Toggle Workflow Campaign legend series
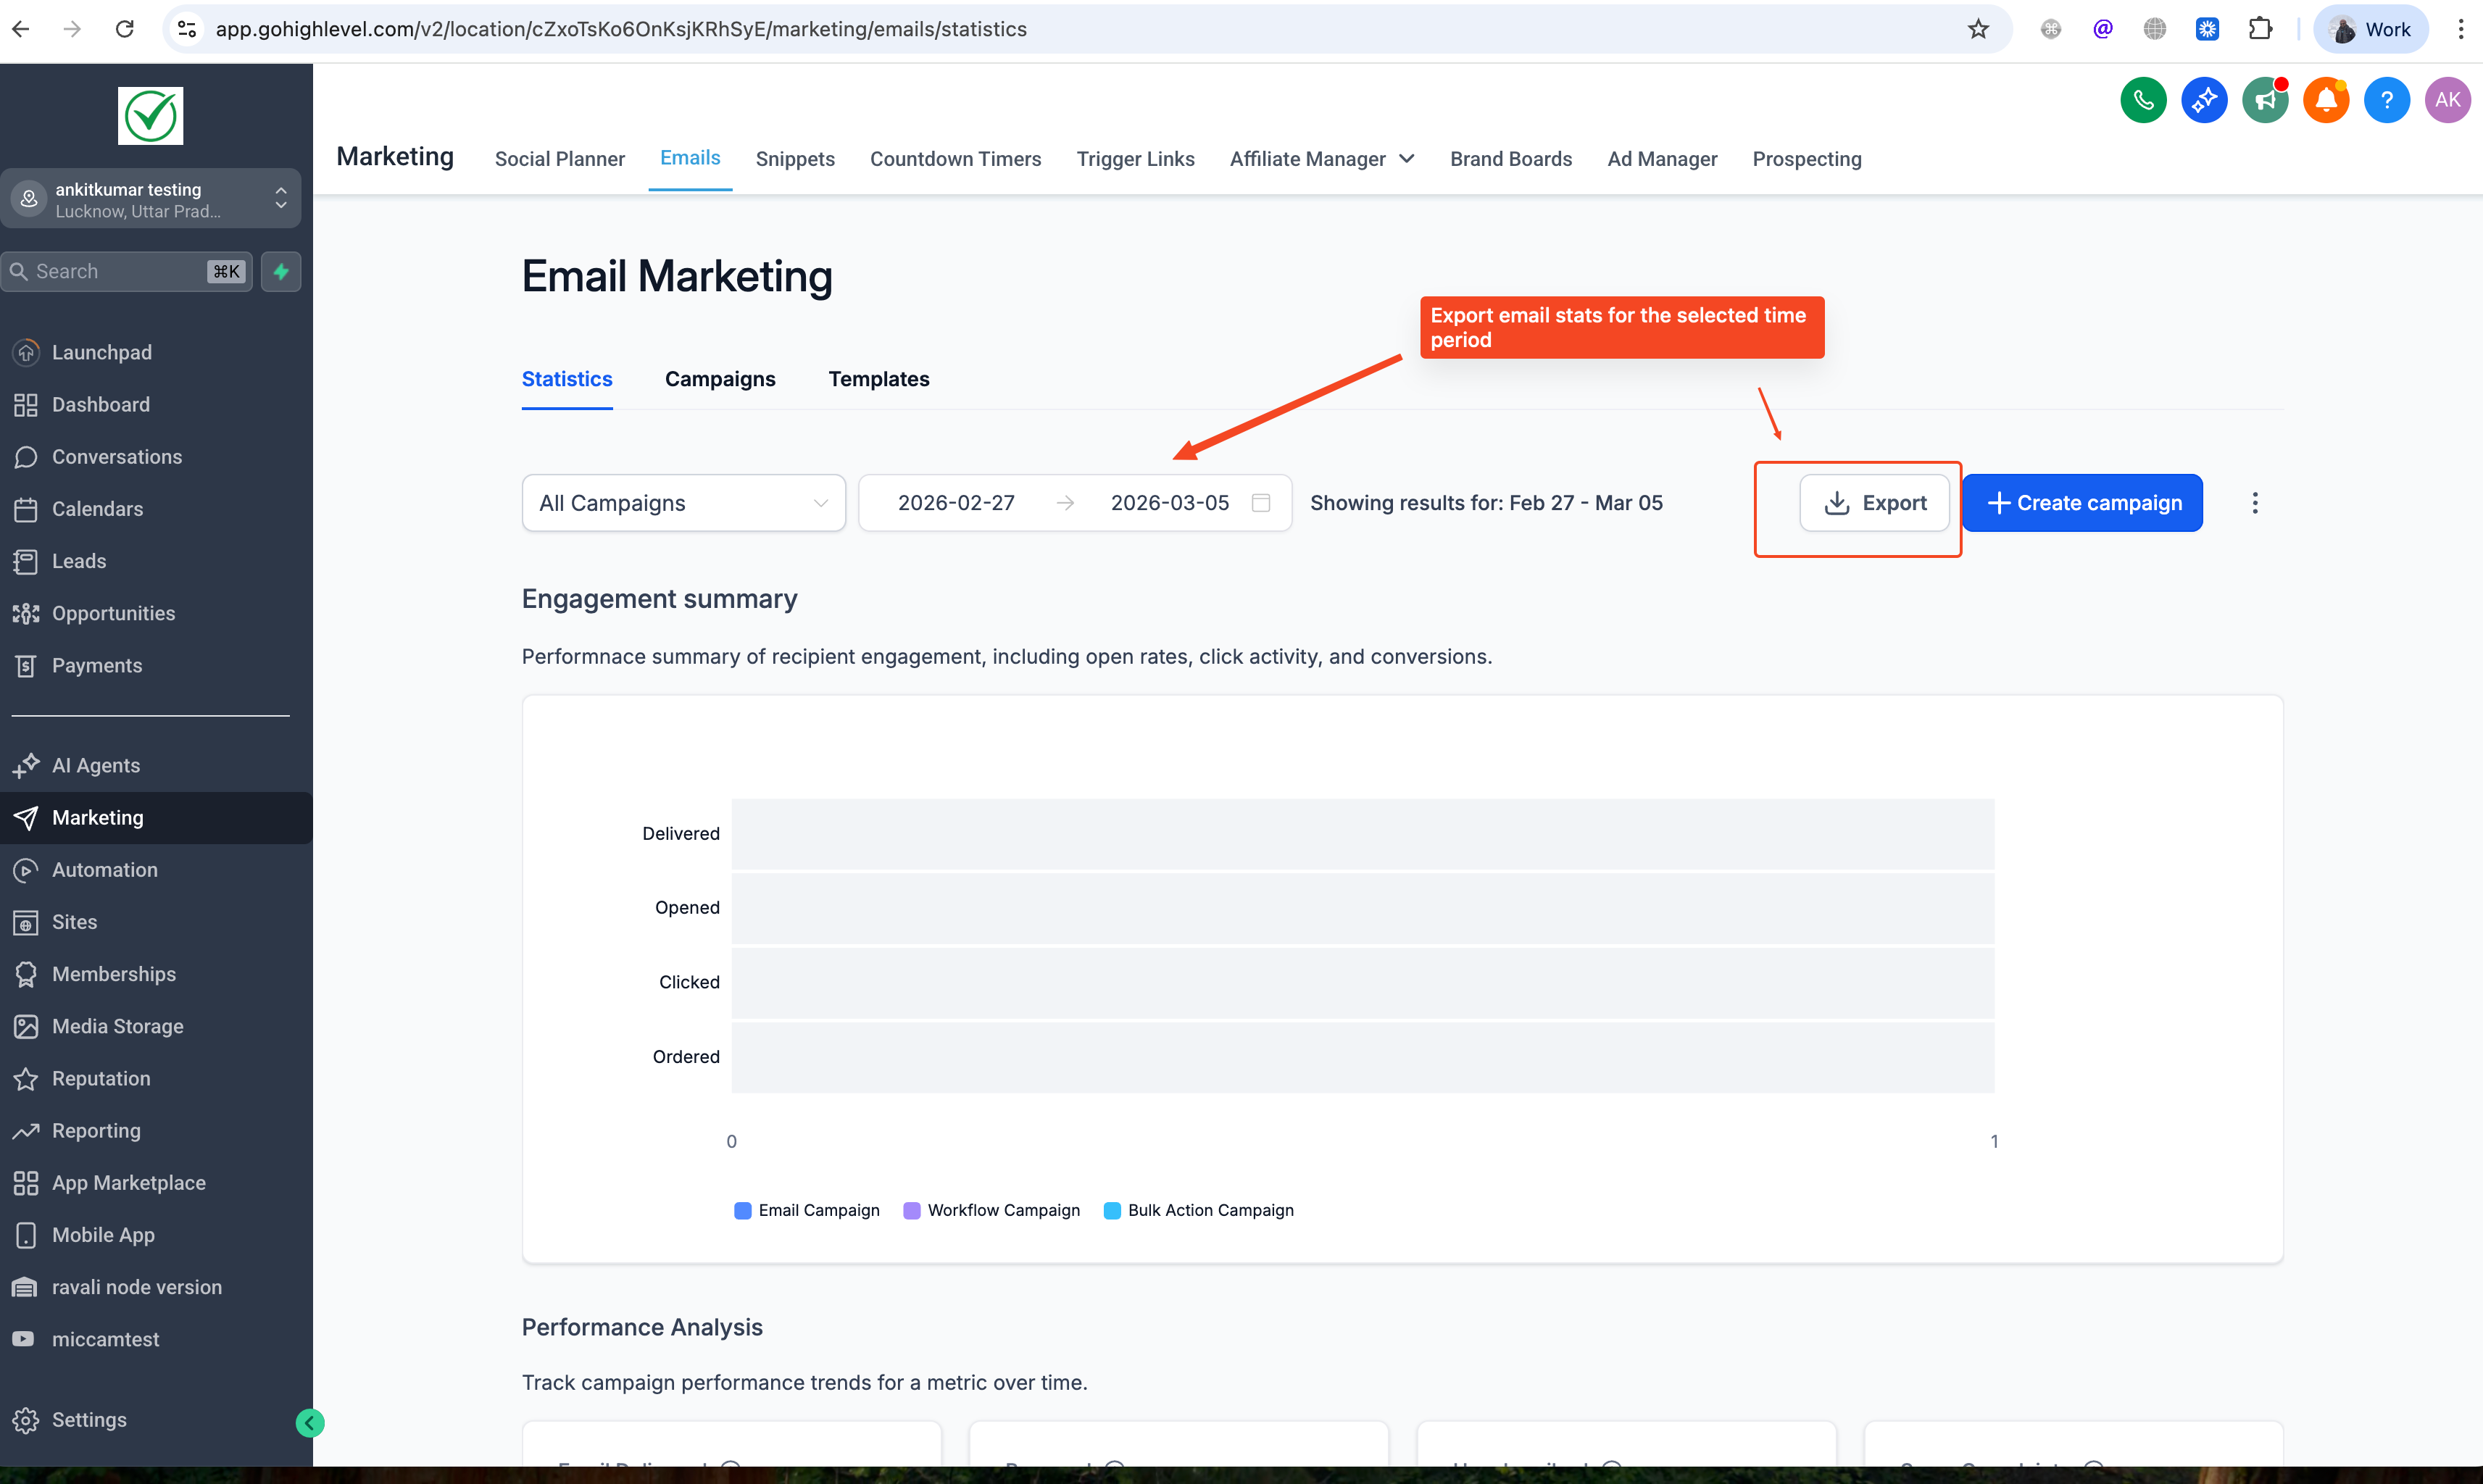Screen dimensions: 2483x1484 [x=992, y=1210]
